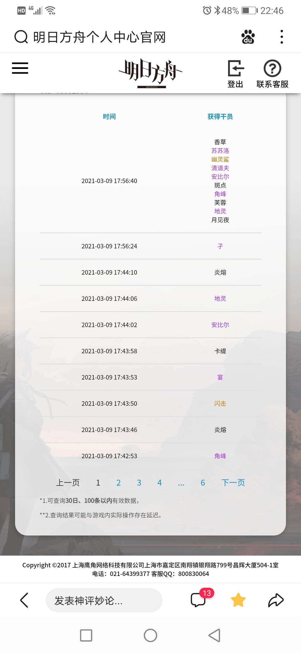Go to page 2 of results
Screen dimensions: 301x653
[x=118, y=483]
